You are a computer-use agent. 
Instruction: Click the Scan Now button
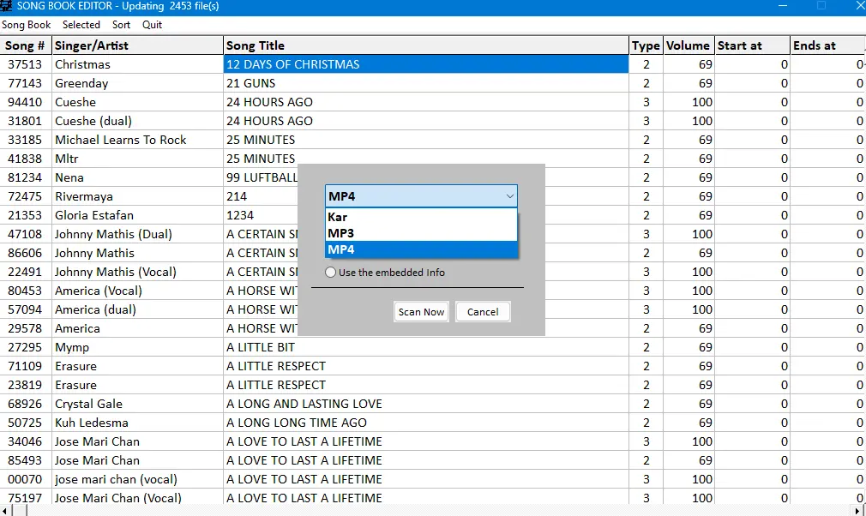pyautogui.click(x=421, y=312)
